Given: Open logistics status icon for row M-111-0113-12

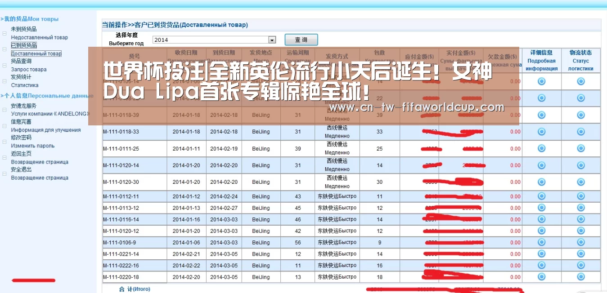Looking at the screenshot, I should click(581, 208).
